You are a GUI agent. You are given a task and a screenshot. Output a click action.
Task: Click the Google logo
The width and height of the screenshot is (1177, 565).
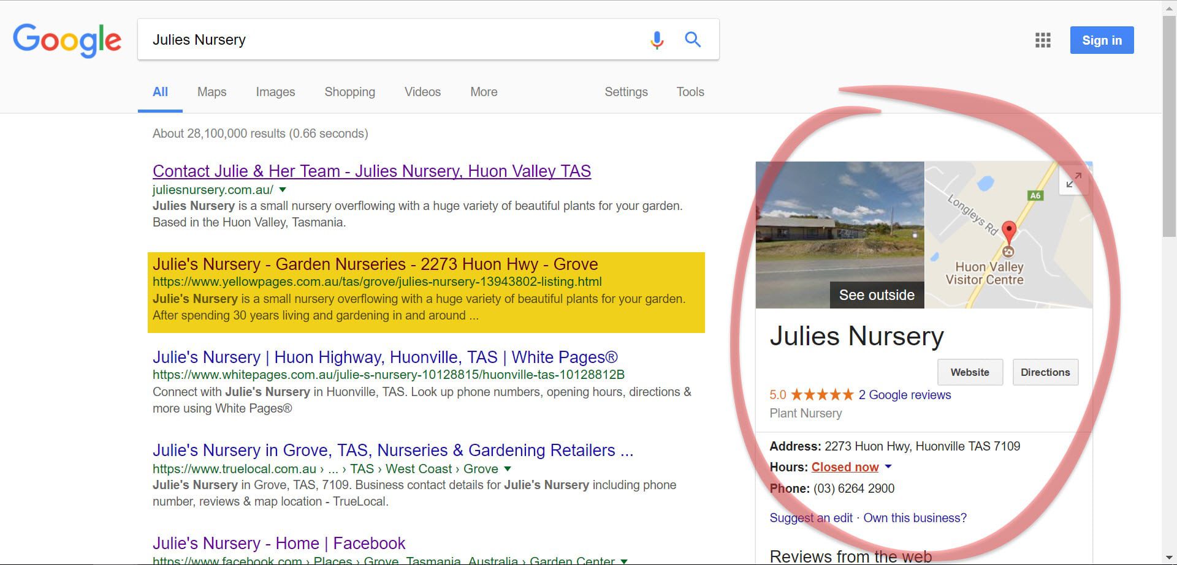tap(67, 40)
